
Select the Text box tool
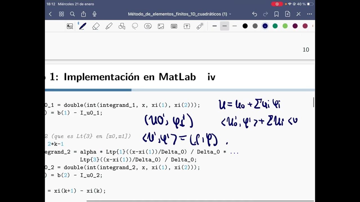pos(187,26)
